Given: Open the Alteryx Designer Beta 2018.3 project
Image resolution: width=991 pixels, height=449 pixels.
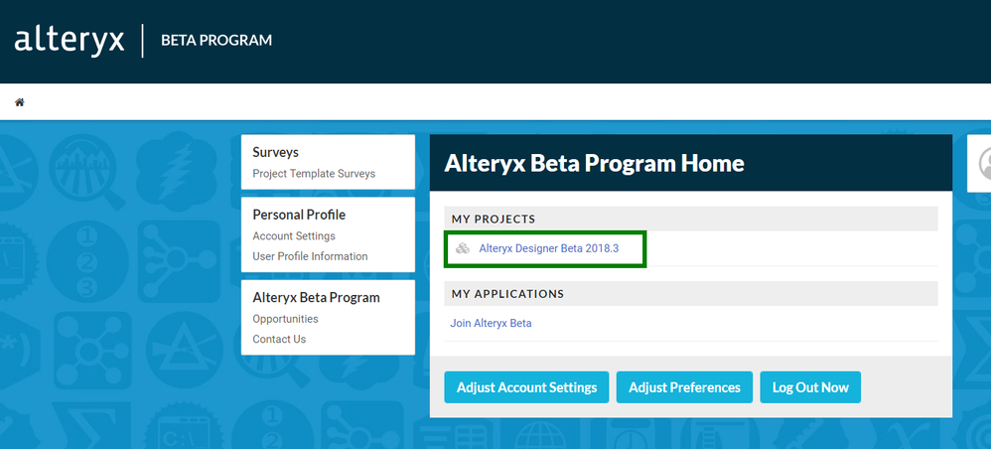Looking at the screenshot, I should coord(548,248).
